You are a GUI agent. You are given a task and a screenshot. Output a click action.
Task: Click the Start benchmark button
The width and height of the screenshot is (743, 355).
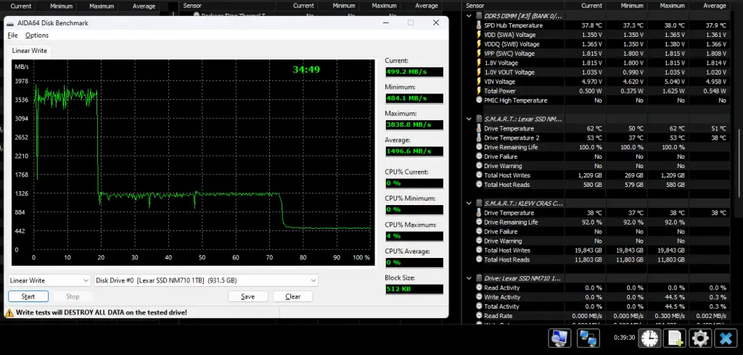pos(28,296)
